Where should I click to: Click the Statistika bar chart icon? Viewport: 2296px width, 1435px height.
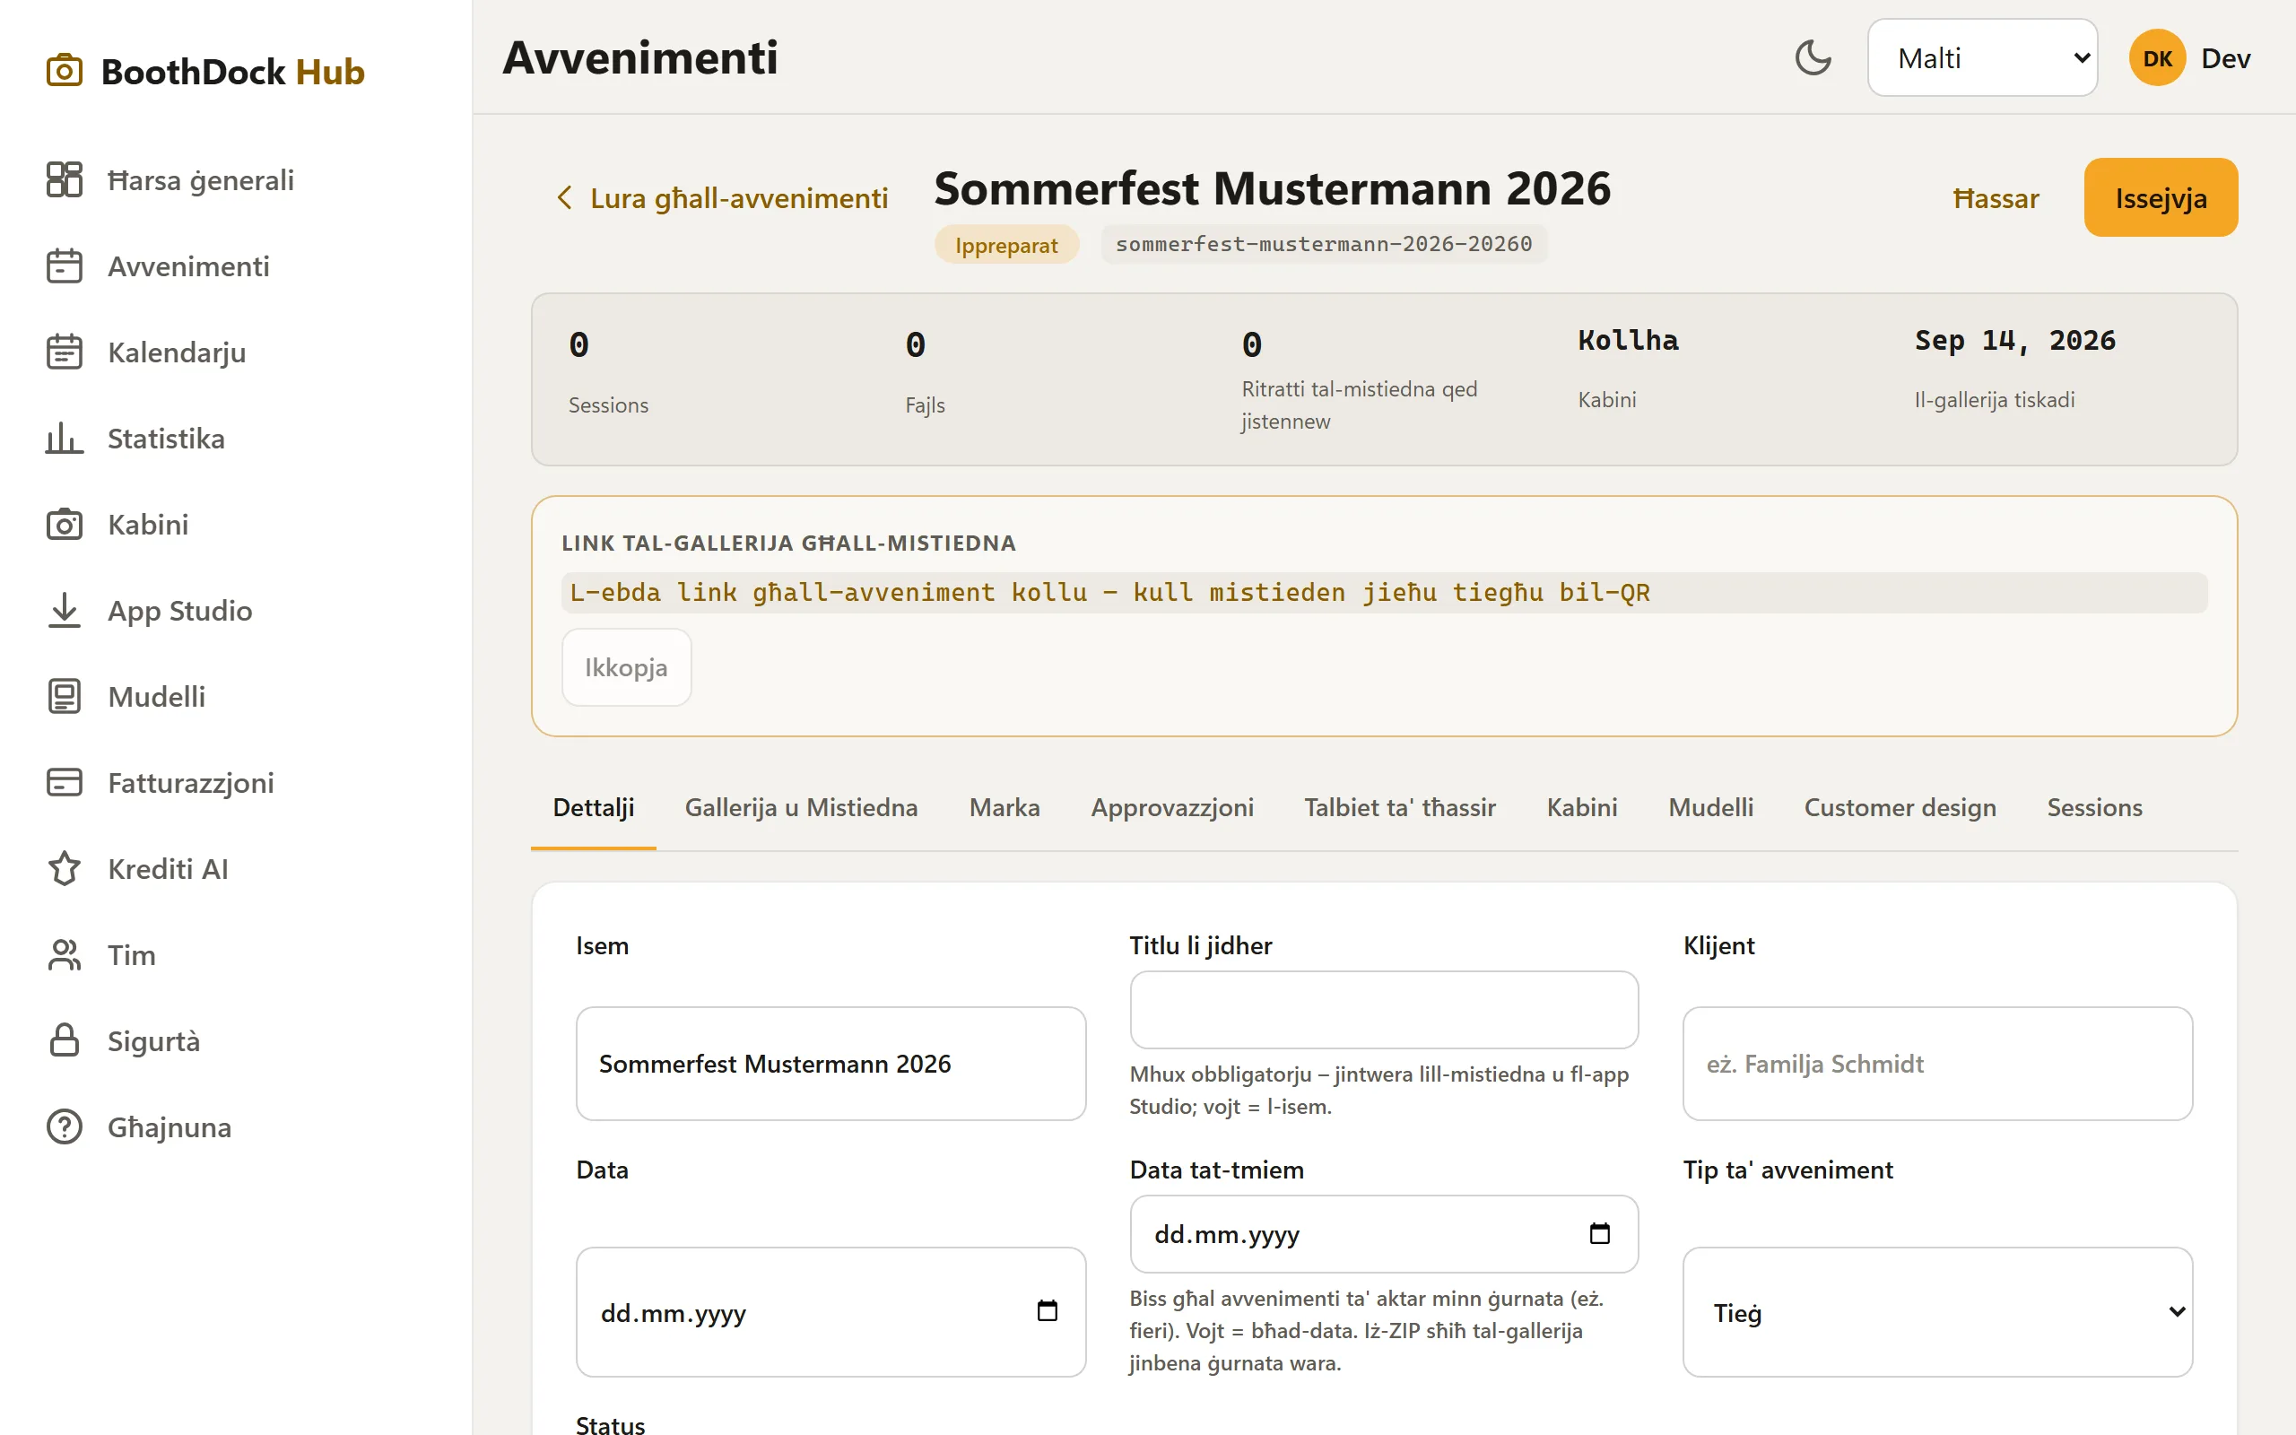pyautogui.click(x=65, y=439)
